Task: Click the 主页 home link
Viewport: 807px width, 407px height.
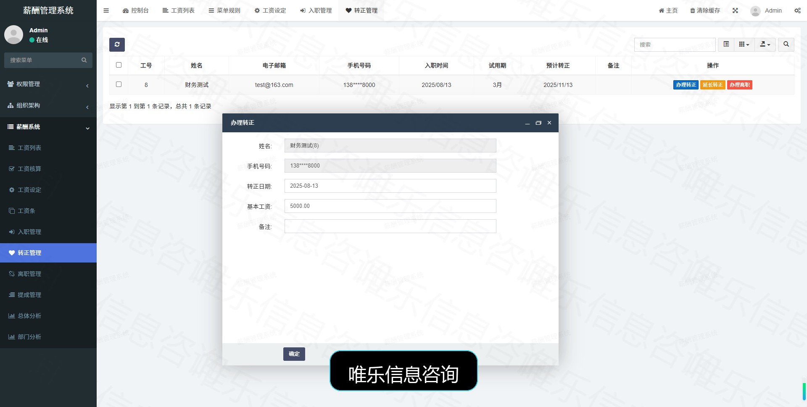Action: point(668,11)
